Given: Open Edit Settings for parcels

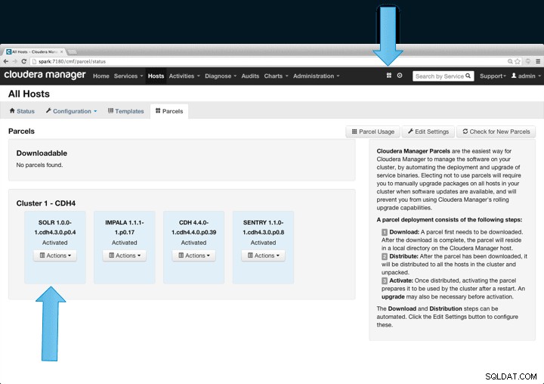Looking at the screenshot, I should coord(428,132).
